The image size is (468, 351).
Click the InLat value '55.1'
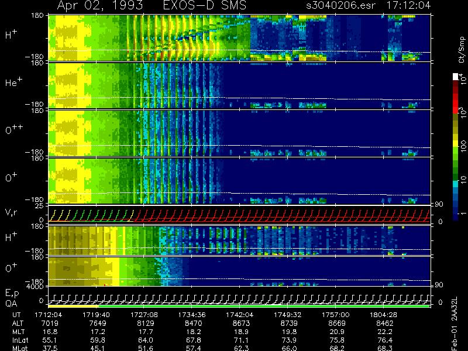50,340
